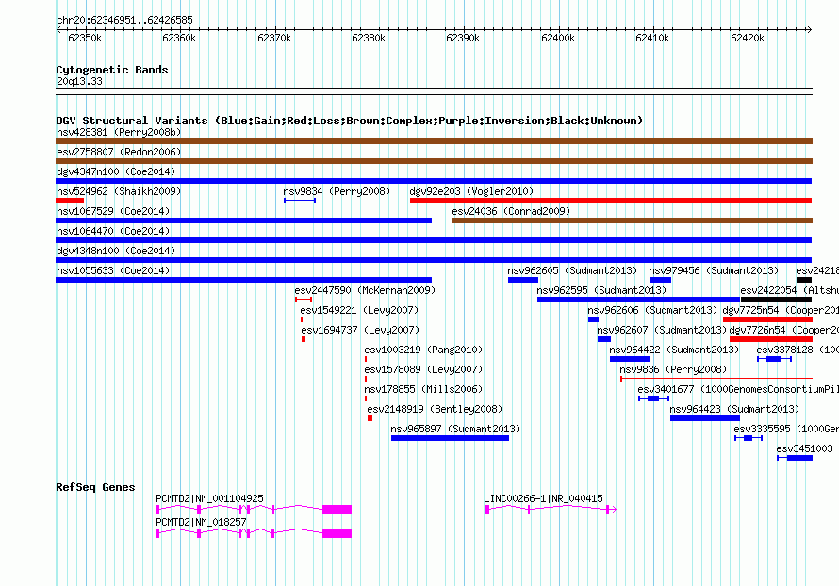The height and width of the screenshot is (586, 839).
Task: Click the ruler's left arrow end
Action: [58, 29]
